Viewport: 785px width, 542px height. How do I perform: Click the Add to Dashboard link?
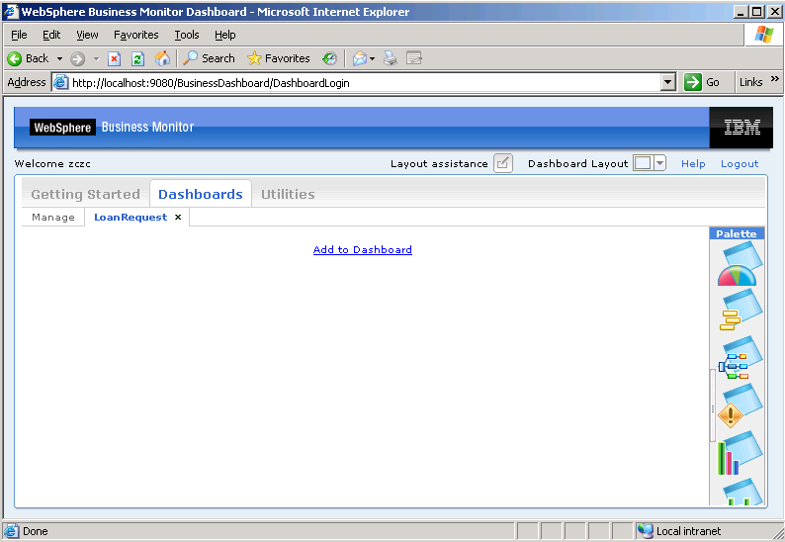tap(363, 249)
